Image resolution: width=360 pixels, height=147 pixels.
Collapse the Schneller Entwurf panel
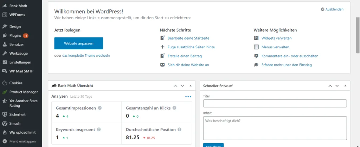345,86
